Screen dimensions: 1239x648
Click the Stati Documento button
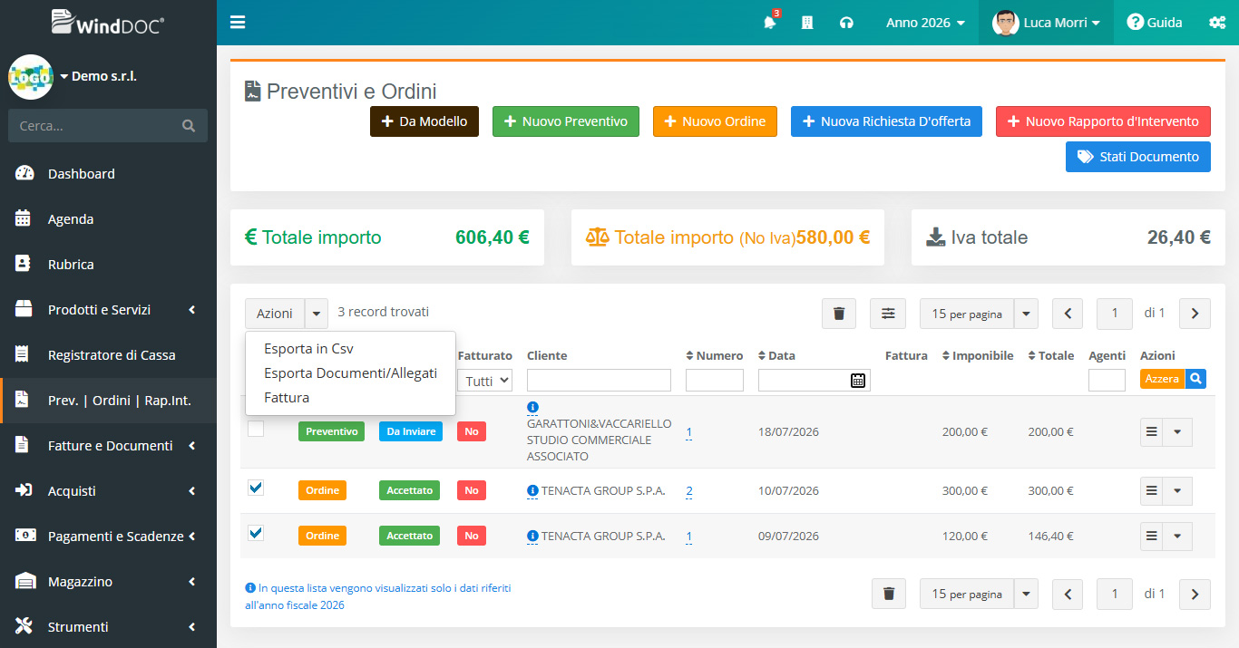[1138, 157]
